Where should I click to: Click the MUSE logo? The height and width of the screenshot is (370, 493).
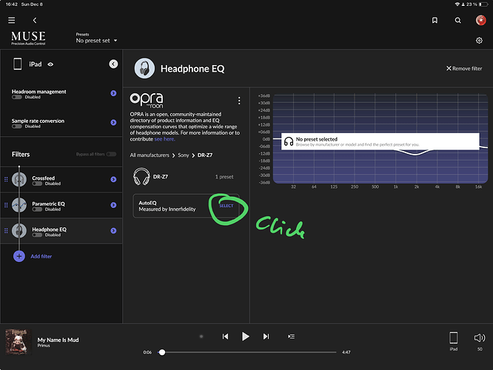(x=28, y=38)
